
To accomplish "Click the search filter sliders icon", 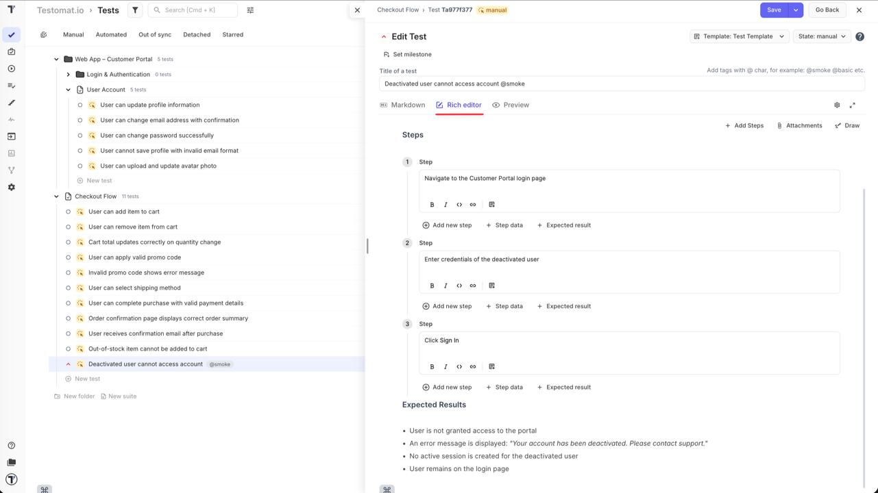I will [250, 10].
